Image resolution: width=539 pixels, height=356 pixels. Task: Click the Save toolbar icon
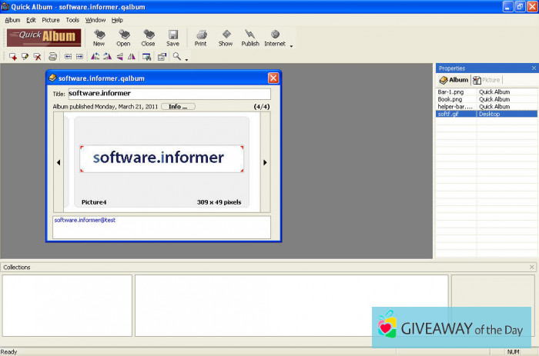click(172, 37)
